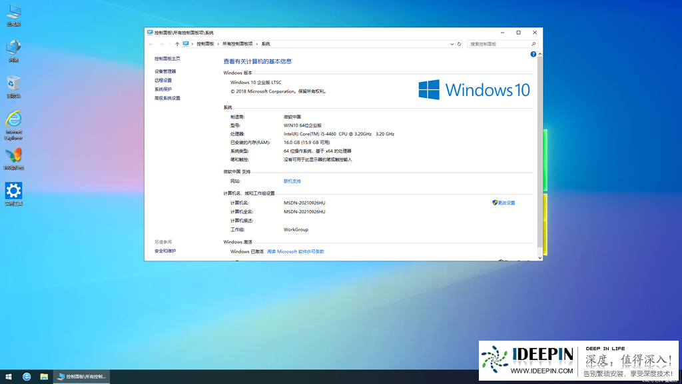Open 控制面板主页 link
The image size is (682, 384).
pyautogui.click(x=167, y=59)
